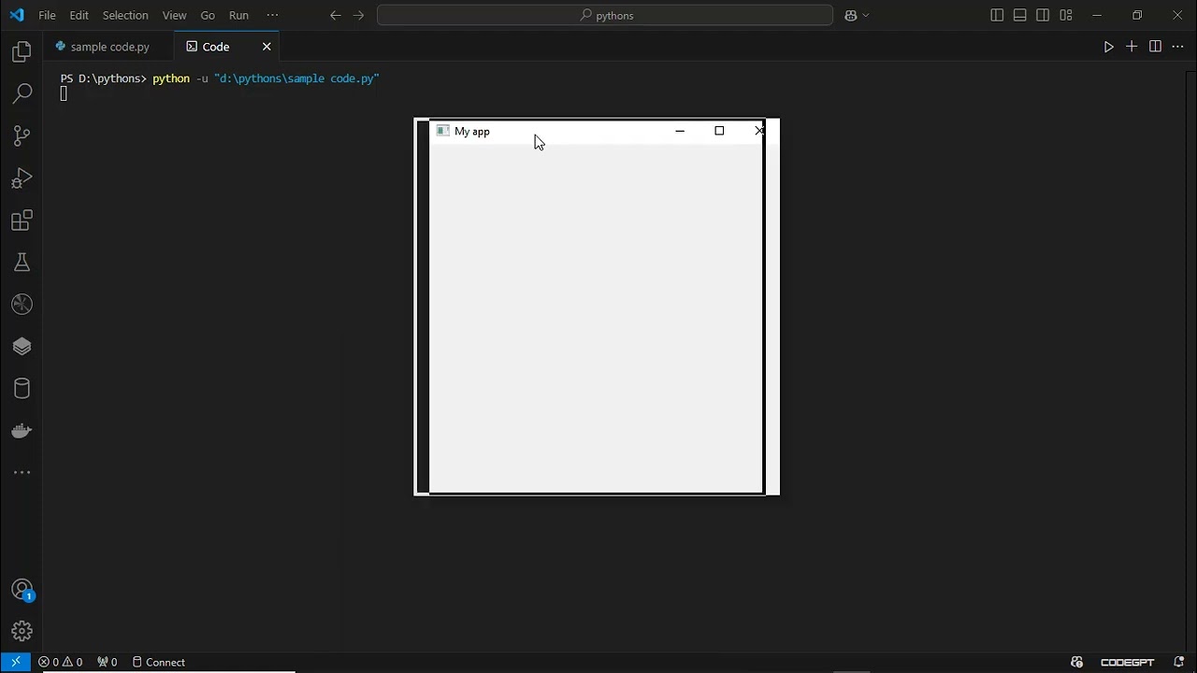
Task: Open the Extensions view icon
Action: point(22,221)
